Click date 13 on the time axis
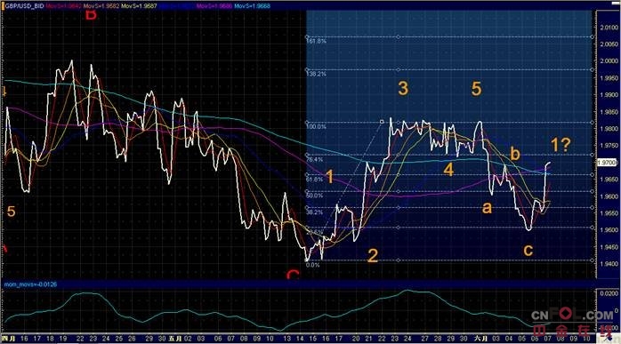 coord(287,339)
